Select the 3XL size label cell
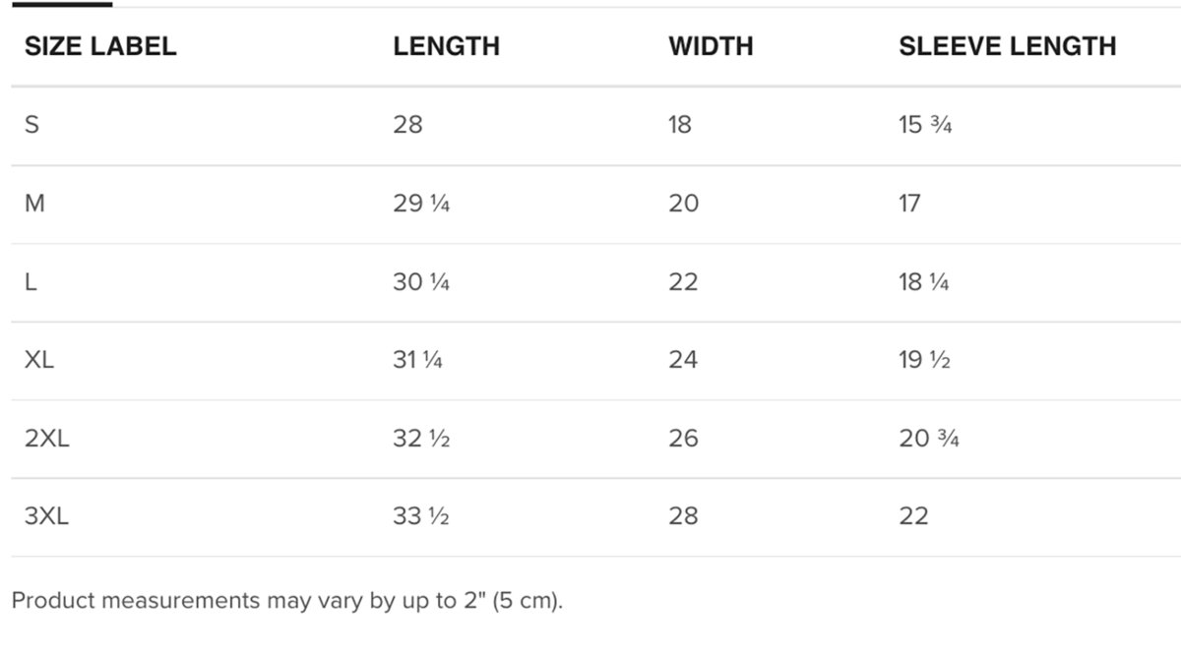Viewport: 1181px width, 654px height. pos(46,516)
